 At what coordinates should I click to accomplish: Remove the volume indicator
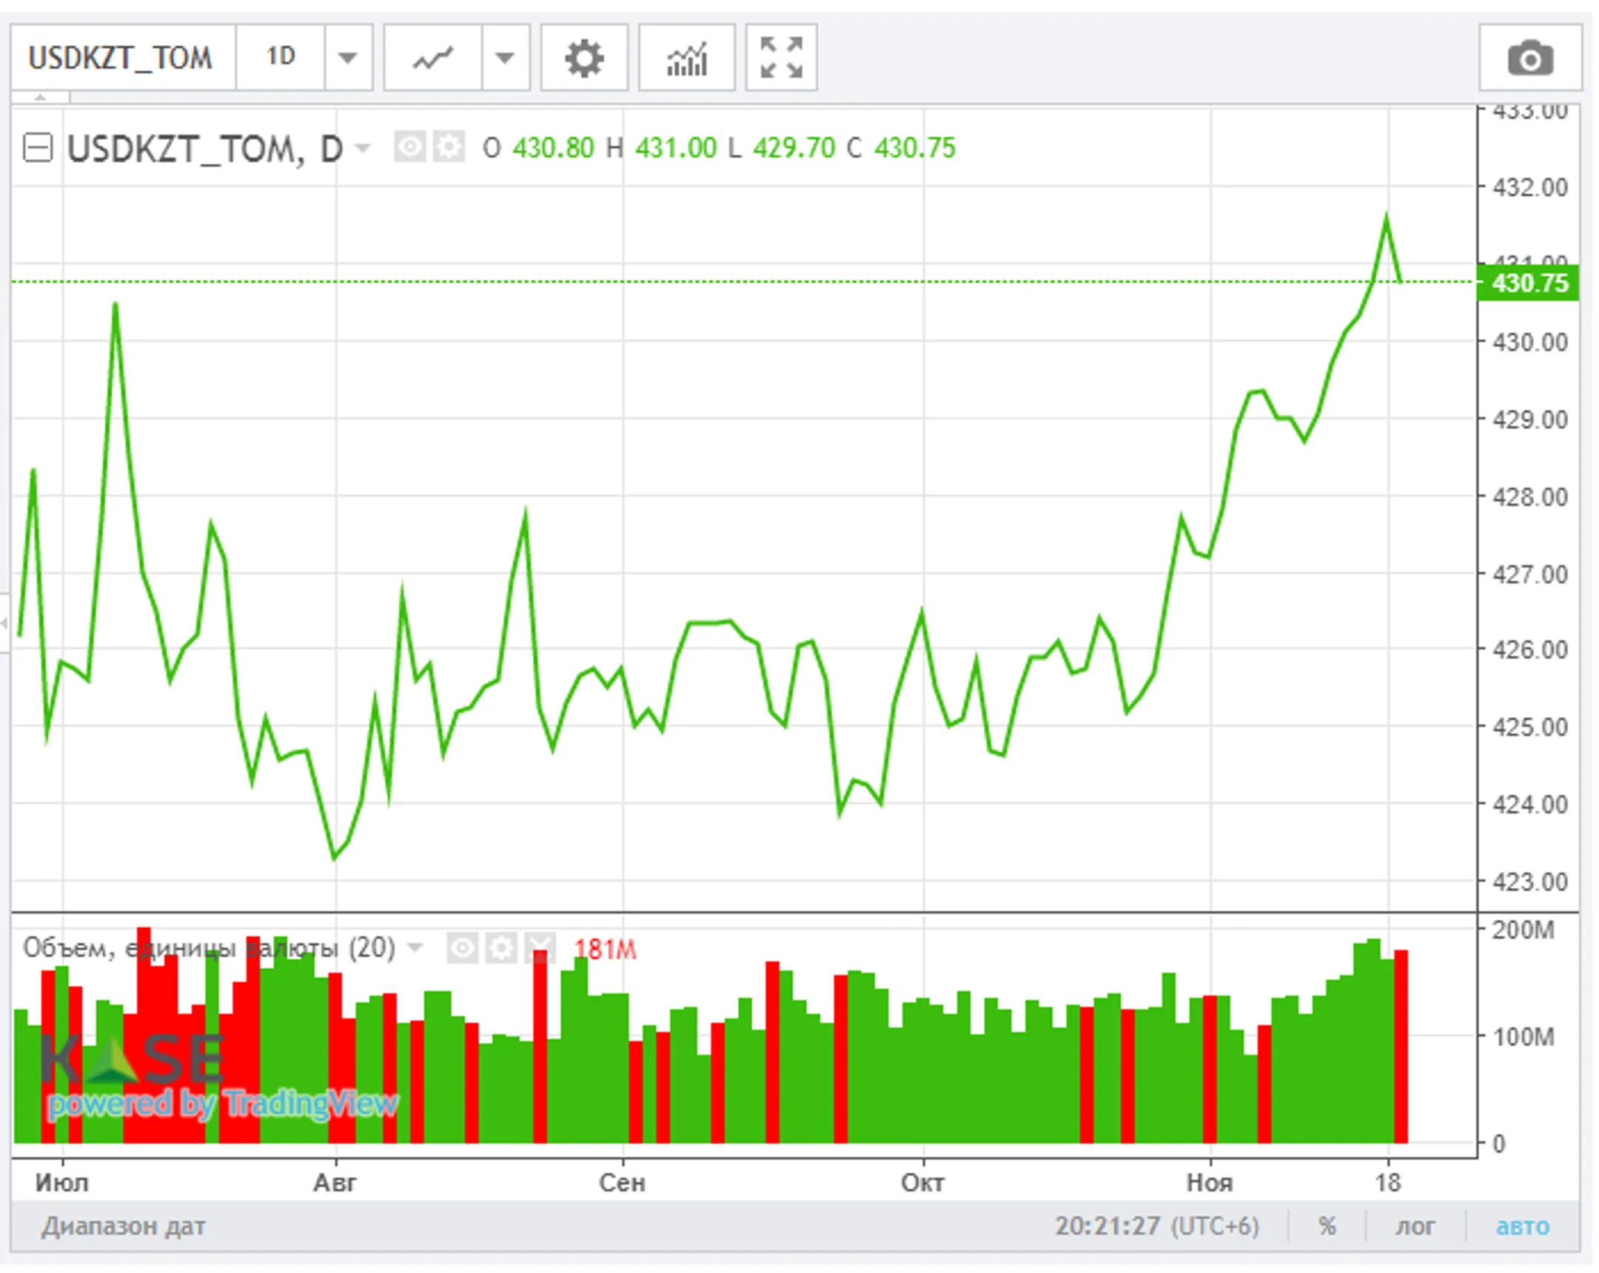540,947
